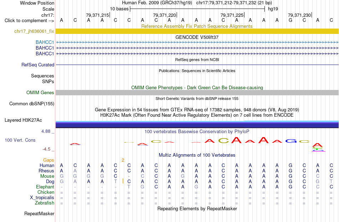Click the gray OMIM Genes bar

click(197, 93)
